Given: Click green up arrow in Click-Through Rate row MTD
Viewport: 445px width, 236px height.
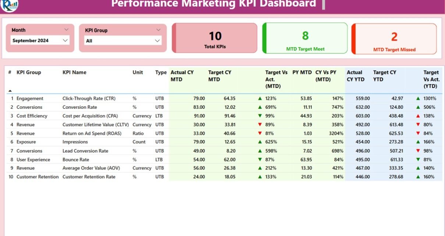Looking at the screenshot, I should coord(260,99).
